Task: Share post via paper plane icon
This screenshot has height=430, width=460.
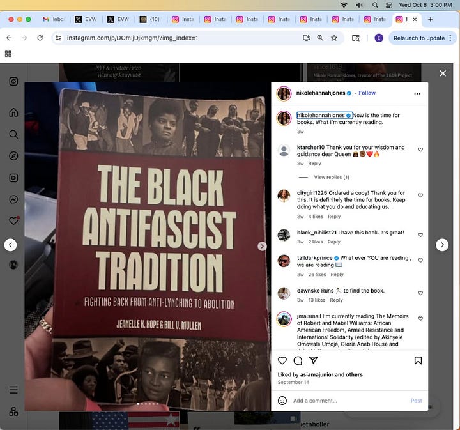Action: tap(313, 360)
